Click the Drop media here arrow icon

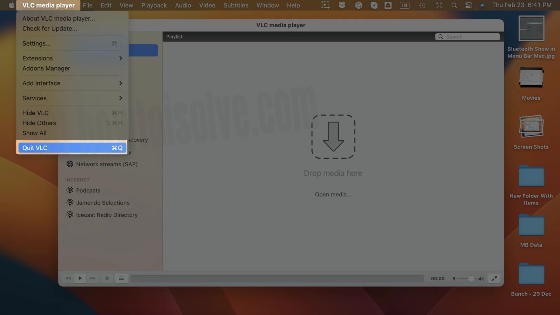333,137
